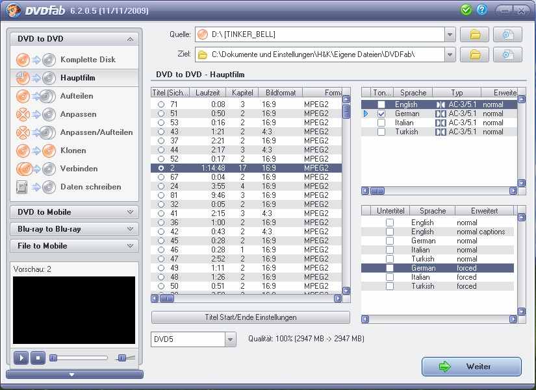
Task: Open Titel Start/Ende Einstellungen
Action: point(250,317)
